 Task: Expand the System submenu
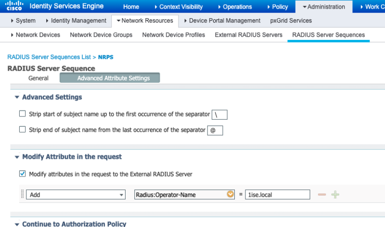pyautogui.click(x=23, y=21)
